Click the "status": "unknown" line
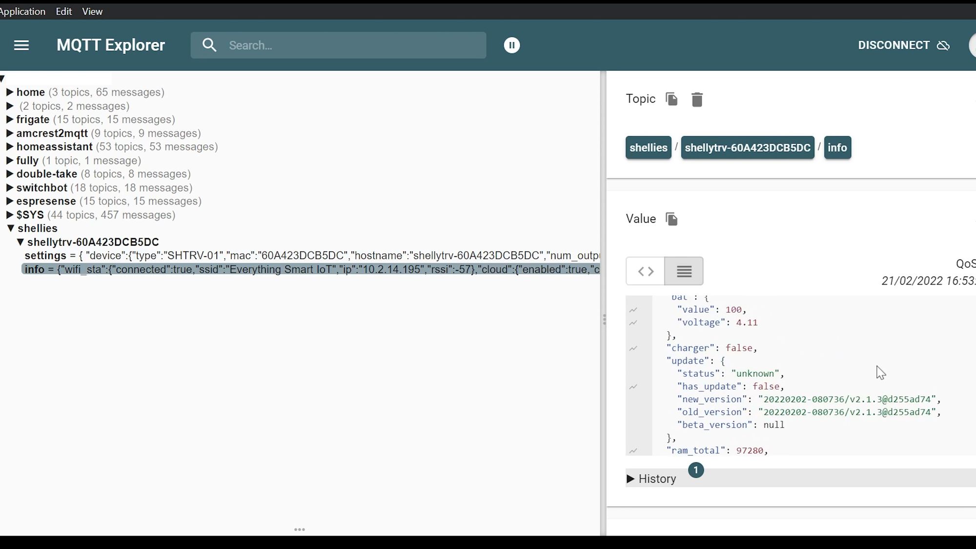Screen dimensions: 976x549 click(731, 374)
